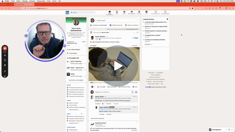Image resolution: width=235 pixels, height=132 pixels.
Task: Pause the recording in the left toolbar
Action: pos(5,55)
